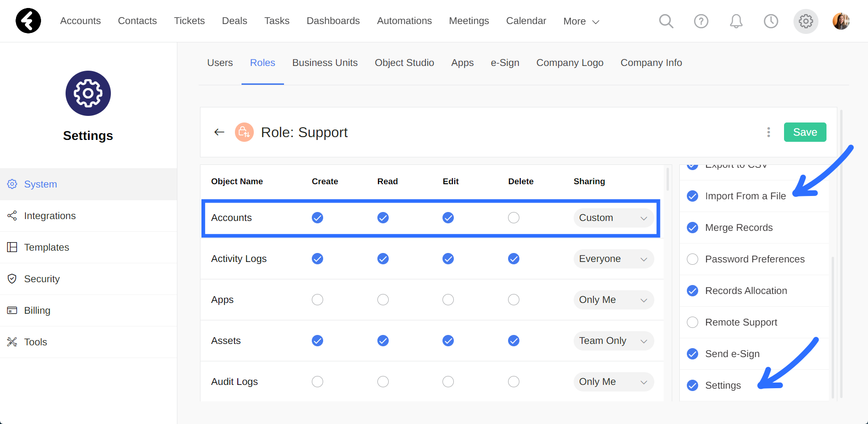868x424 pixels.
Task: Open Apps sharing dropdown showing Only Me
Action: tap(613, 300)
